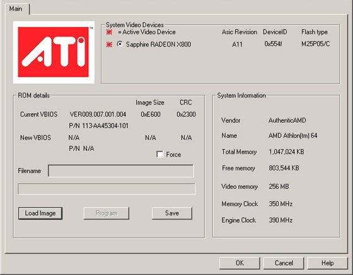This screenshot has width=353, height=275.
Task: Click the Engine Clock 390 MHz value
Action: click(x=281, y=220)
